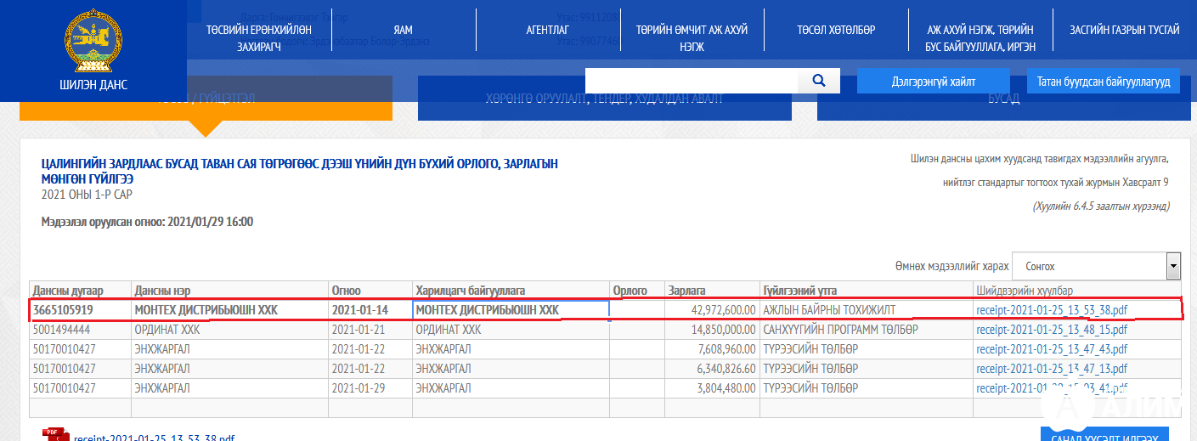
Task: Click the Дэлгэрэнгүй хайлт button
Action: tap(934, 82)
